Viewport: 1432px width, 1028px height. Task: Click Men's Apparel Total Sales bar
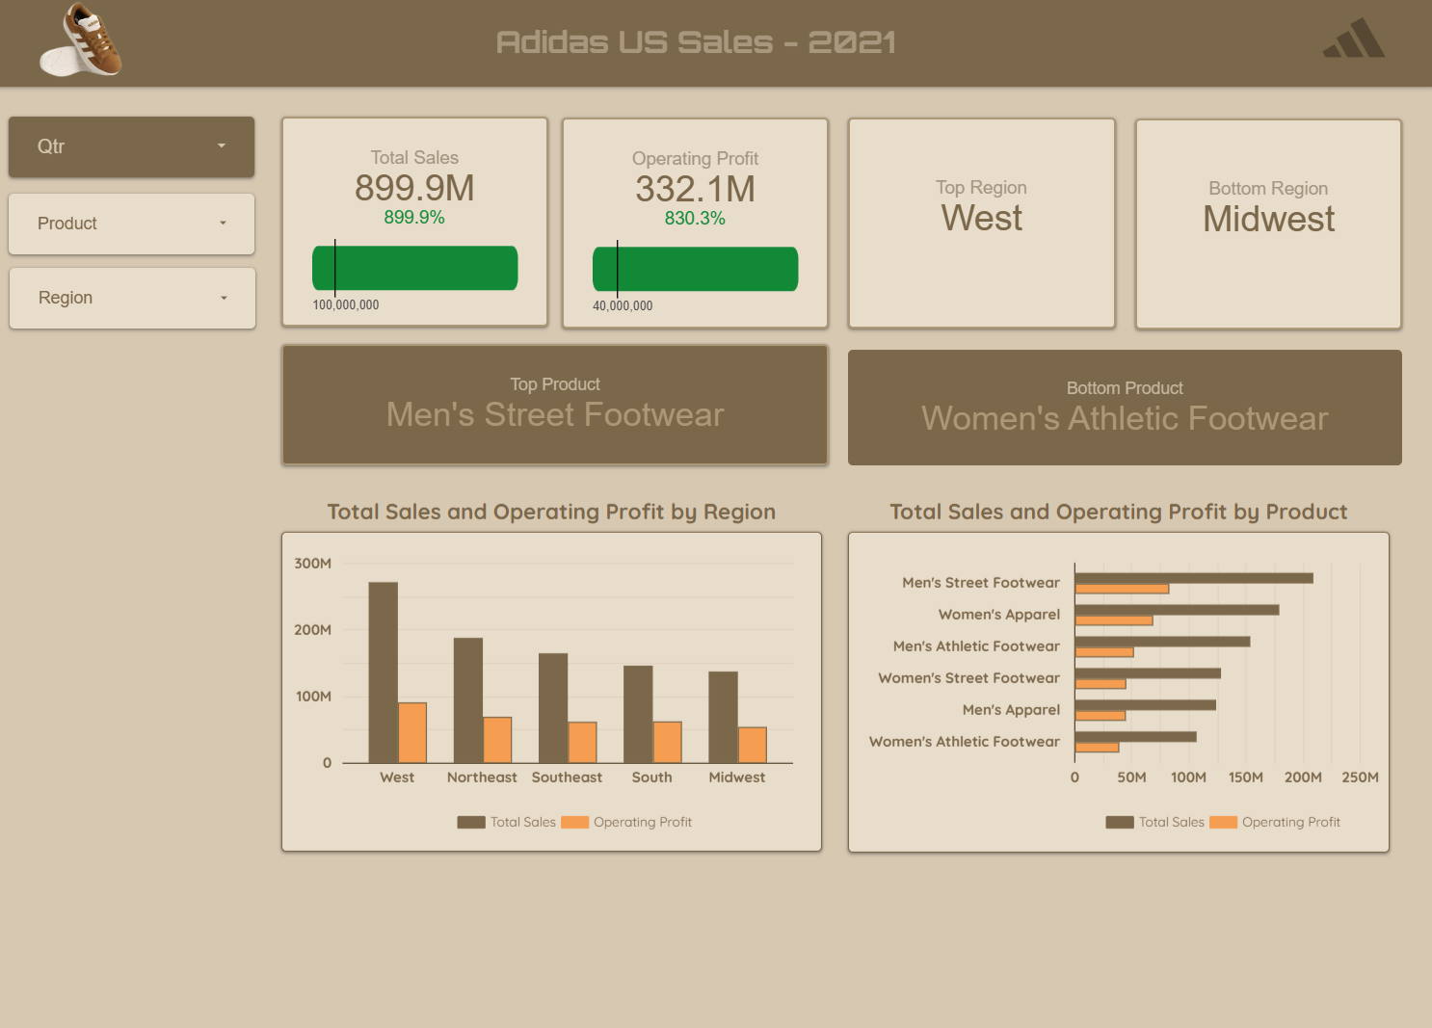pos(1145,705)
